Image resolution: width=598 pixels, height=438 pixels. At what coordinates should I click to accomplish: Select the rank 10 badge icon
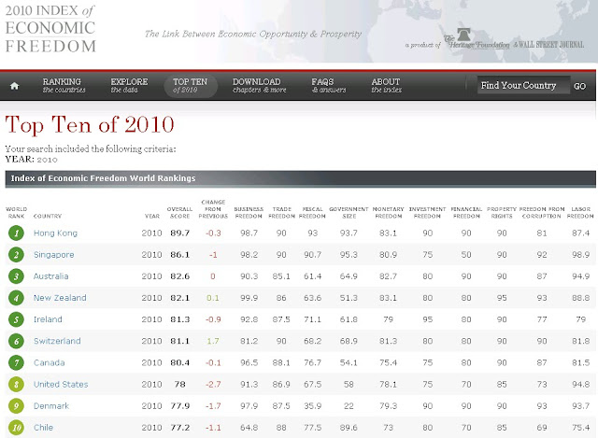pos(16,428)
